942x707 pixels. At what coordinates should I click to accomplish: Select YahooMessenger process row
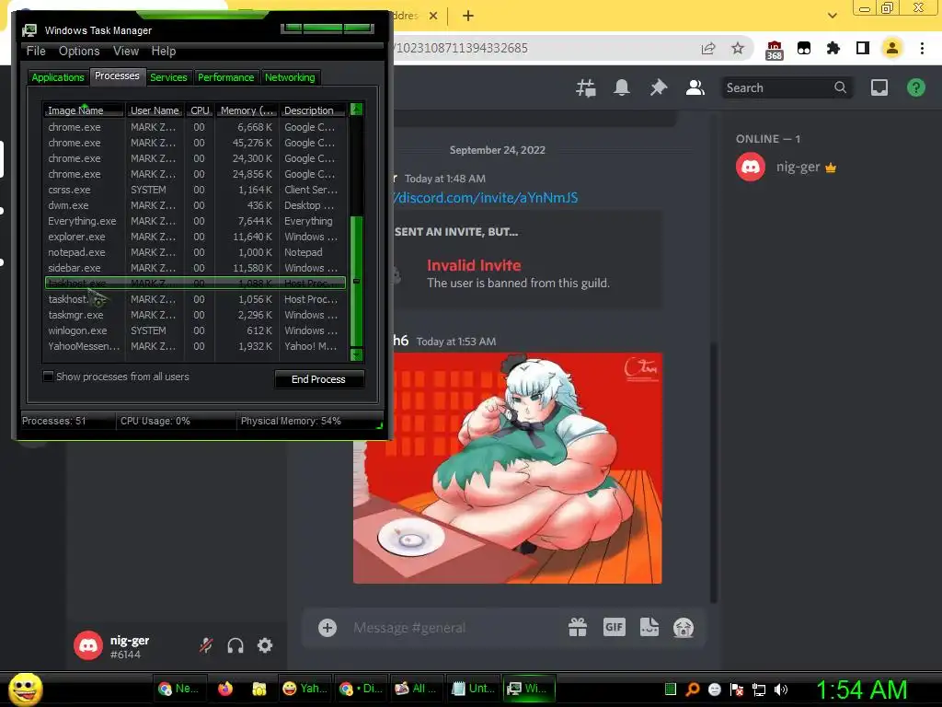(195, 346)
